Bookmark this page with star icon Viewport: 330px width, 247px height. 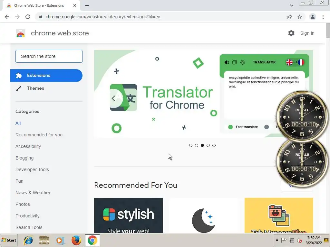point(300,17)
